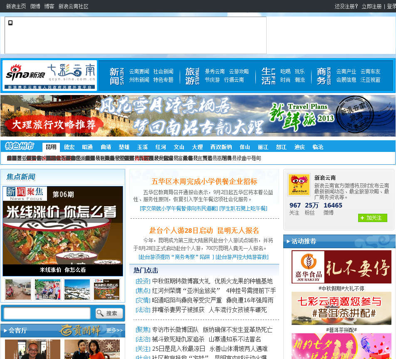Click the 新浪云南 account name

[x=325, y=178]
